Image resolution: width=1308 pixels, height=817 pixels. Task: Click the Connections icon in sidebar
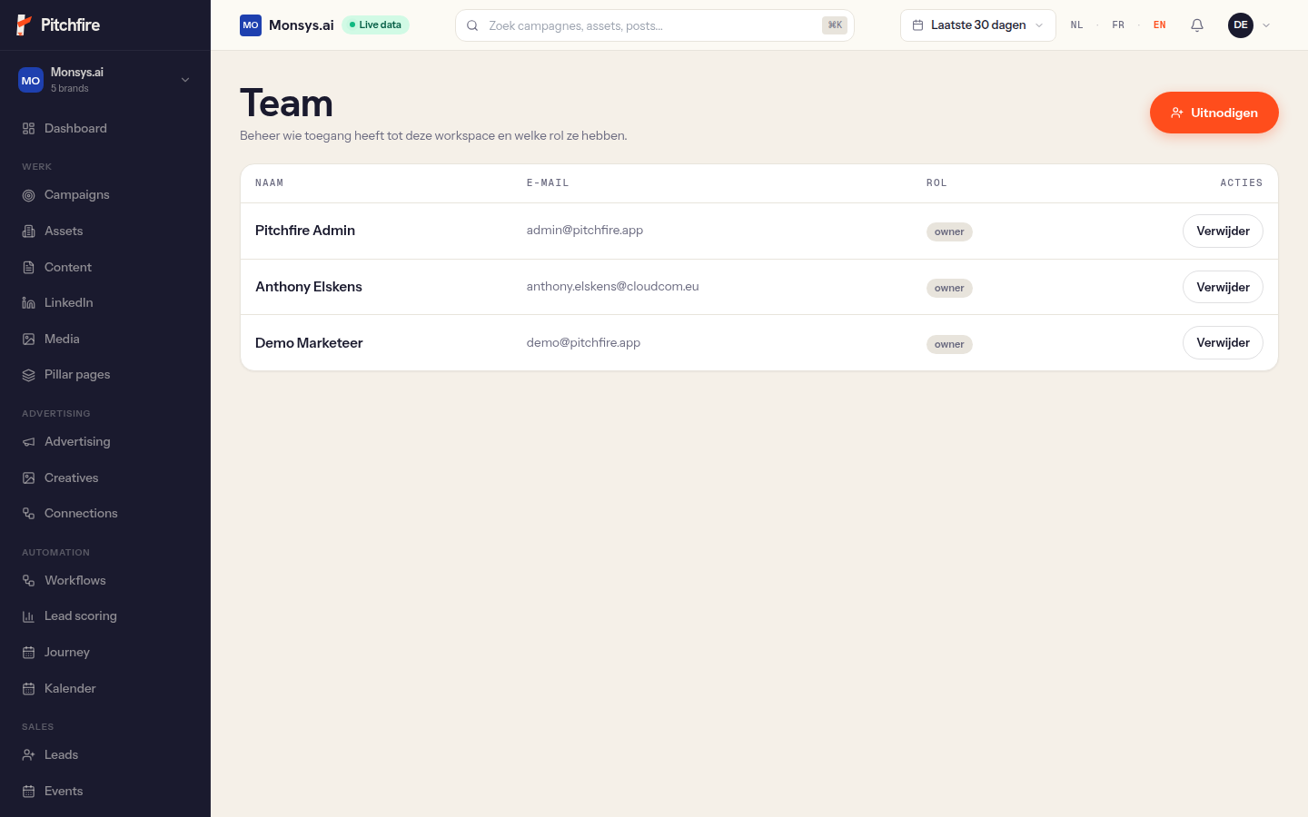pos(28,514)
